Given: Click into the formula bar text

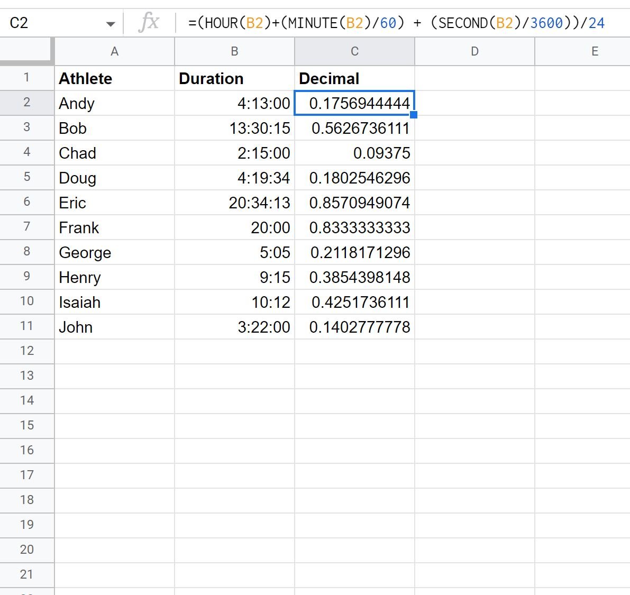Looking at the screenshot, I should pyautogui.click(x=396, y=23).
